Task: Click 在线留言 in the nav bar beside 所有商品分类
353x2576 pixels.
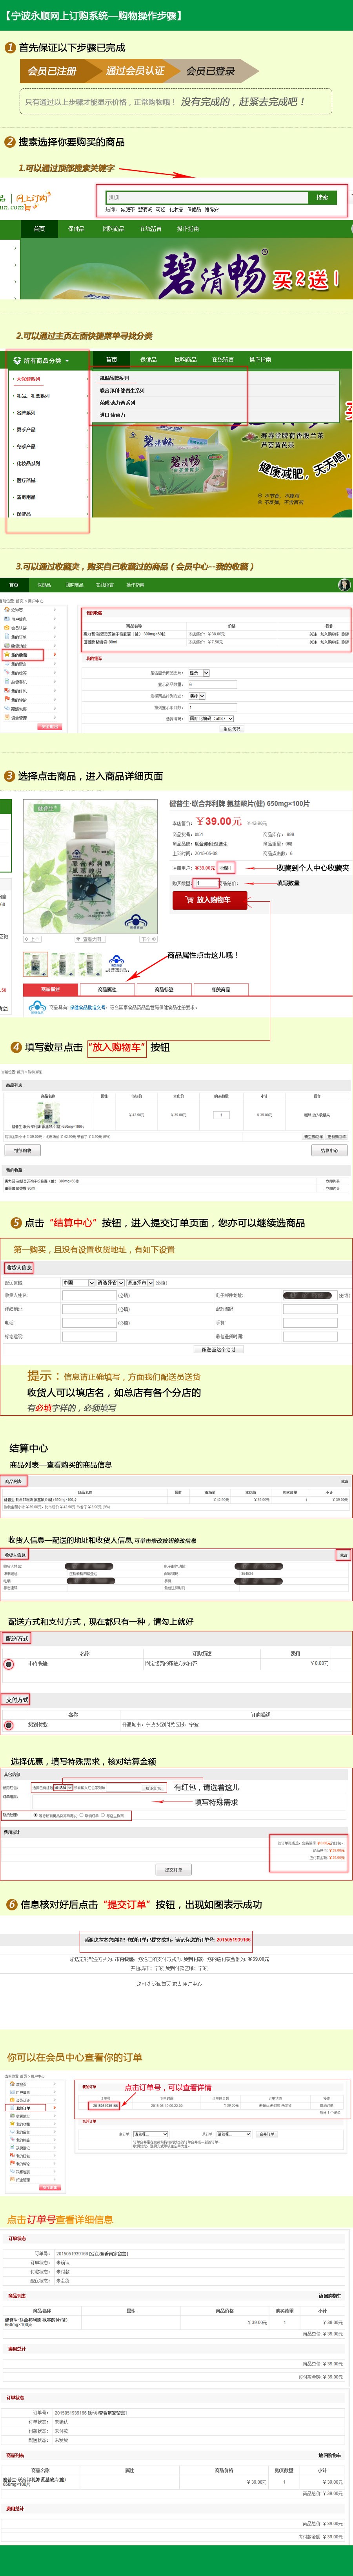Action: click(x=223, y=360)
